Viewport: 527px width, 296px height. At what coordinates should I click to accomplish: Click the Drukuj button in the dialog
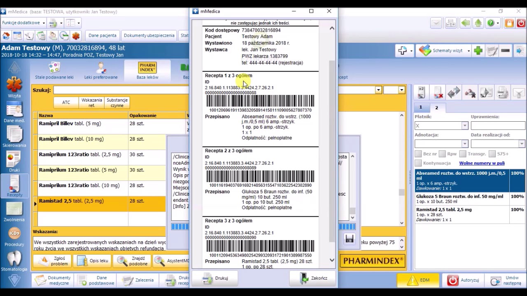216,278
